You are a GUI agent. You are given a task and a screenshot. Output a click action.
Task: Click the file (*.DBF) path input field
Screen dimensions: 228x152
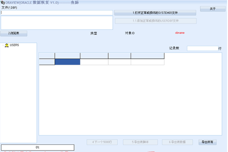[x=57, y=13]
